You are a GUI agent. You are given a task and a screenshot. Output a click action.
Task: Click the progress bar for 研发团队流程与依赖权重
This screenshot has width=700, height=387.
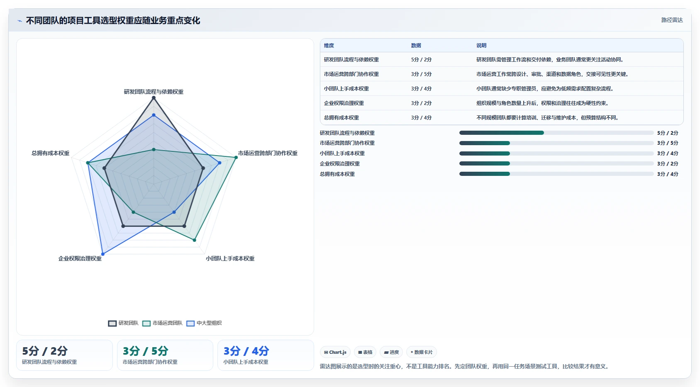coord(556,133)
